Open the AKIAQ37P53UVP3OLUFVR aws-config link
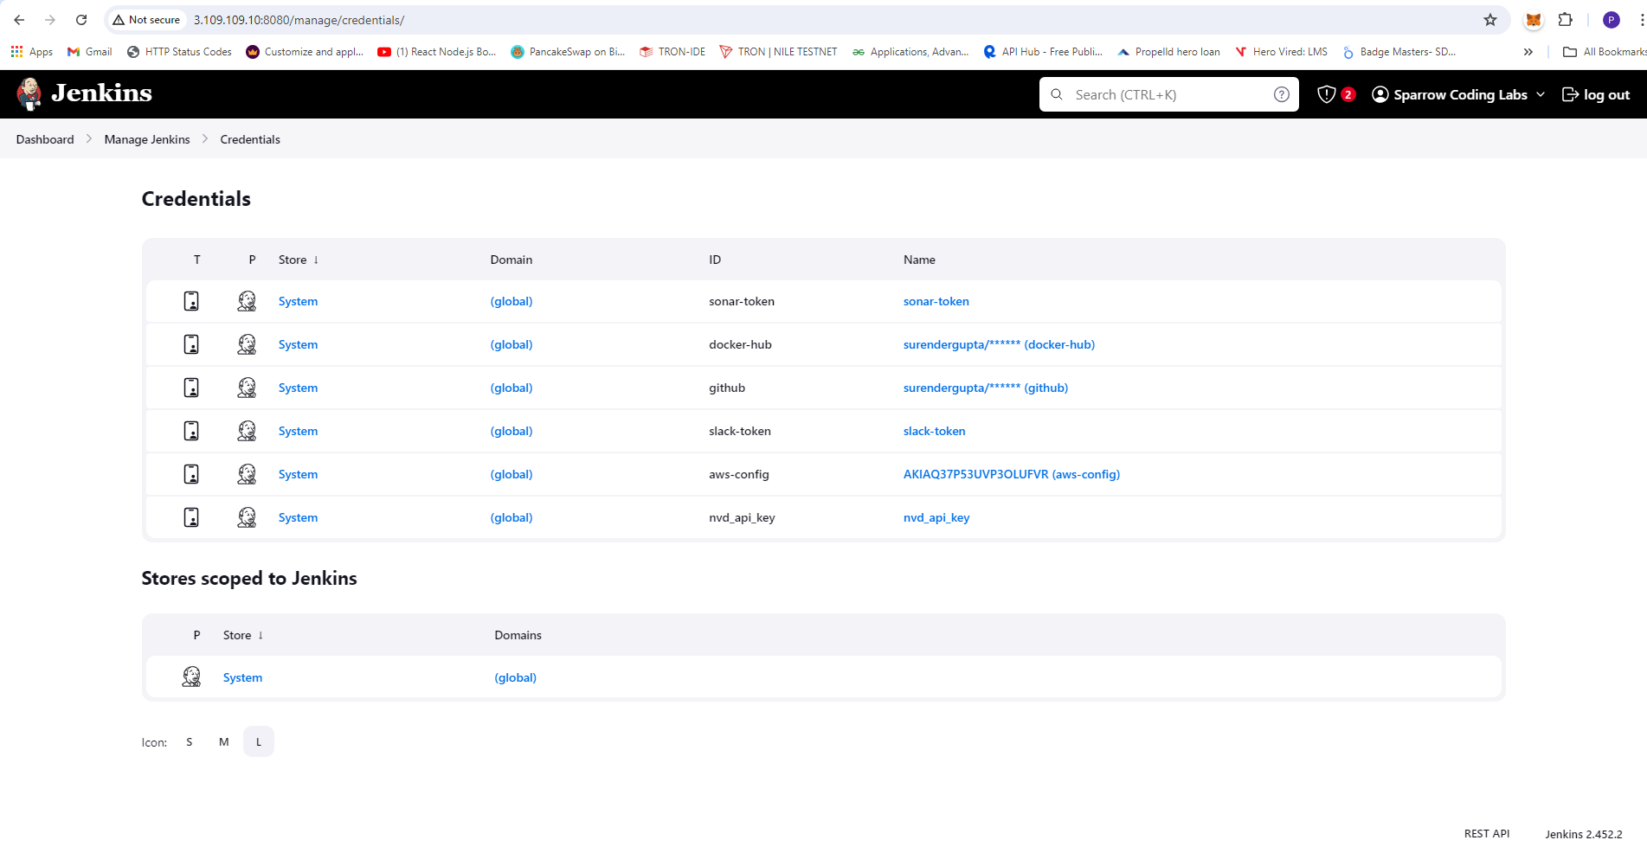This screenshot has height=853, width=1647. point(1012,474)
